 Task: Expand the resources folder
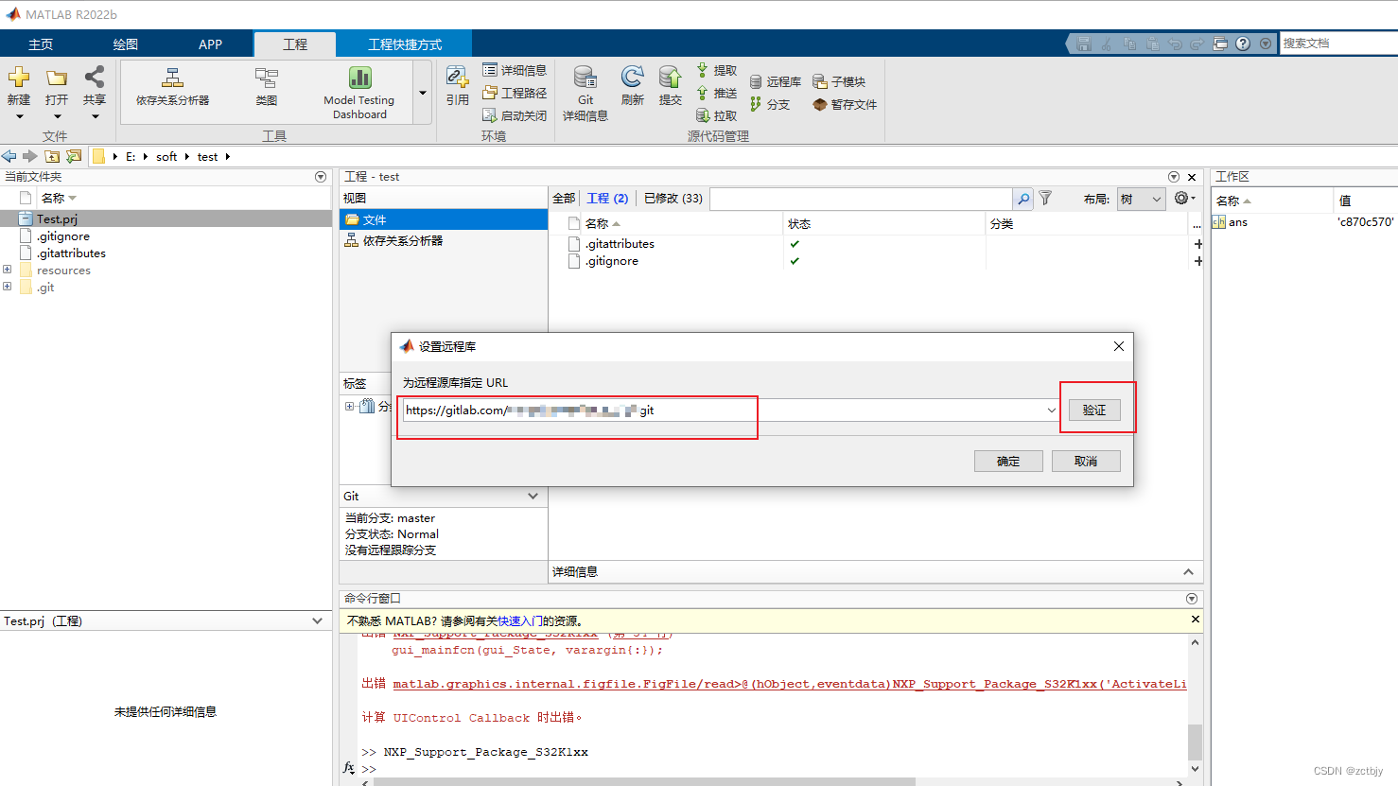(x=8, y=270)
